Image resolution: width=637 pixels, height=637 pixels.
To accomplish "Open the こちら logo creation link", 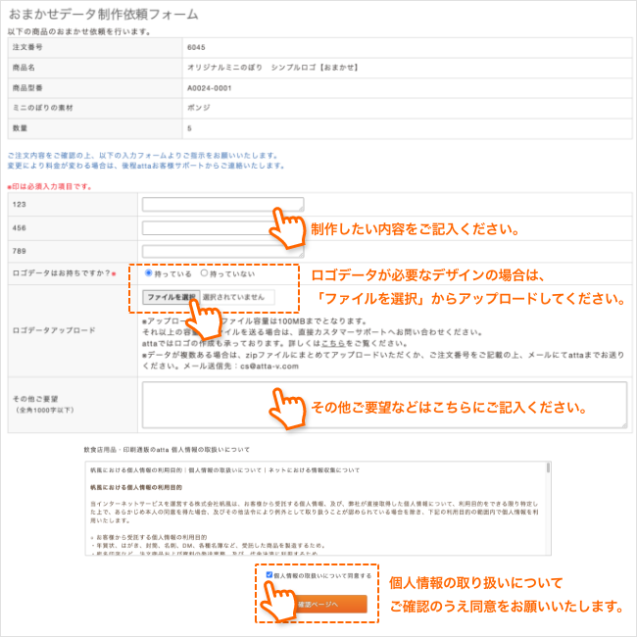I will click(333, 343).
